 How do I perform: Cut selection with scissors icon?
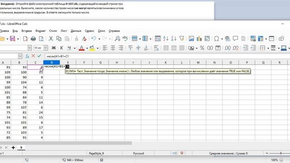point(51,38)
